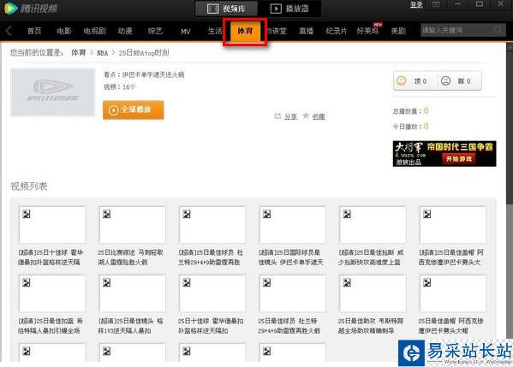This screenshot has height=367, width=513.
Task: Click the frowning 踩 downvote button
Action: (x=459, y=80)
